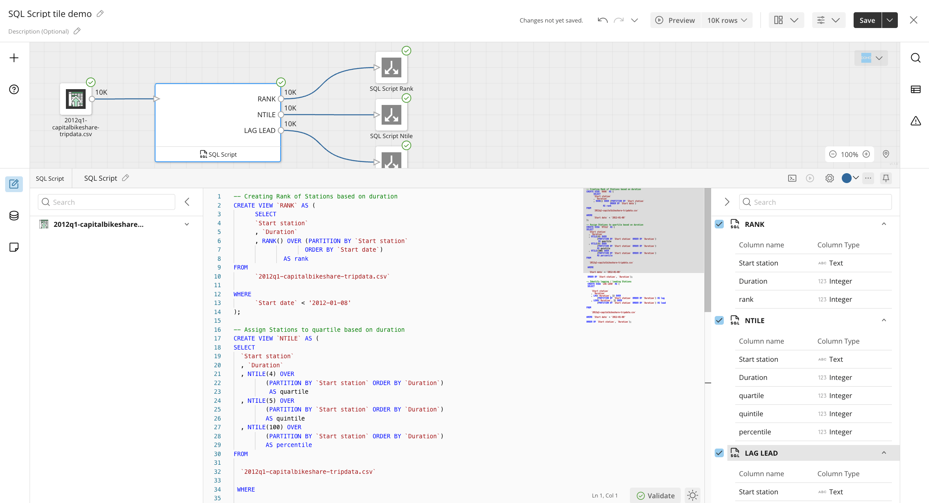Image resolution: width=929 pixels, height=503 pixels.
Task: Redo the last change
Action: pyautogui.click(x=618, y=20)
